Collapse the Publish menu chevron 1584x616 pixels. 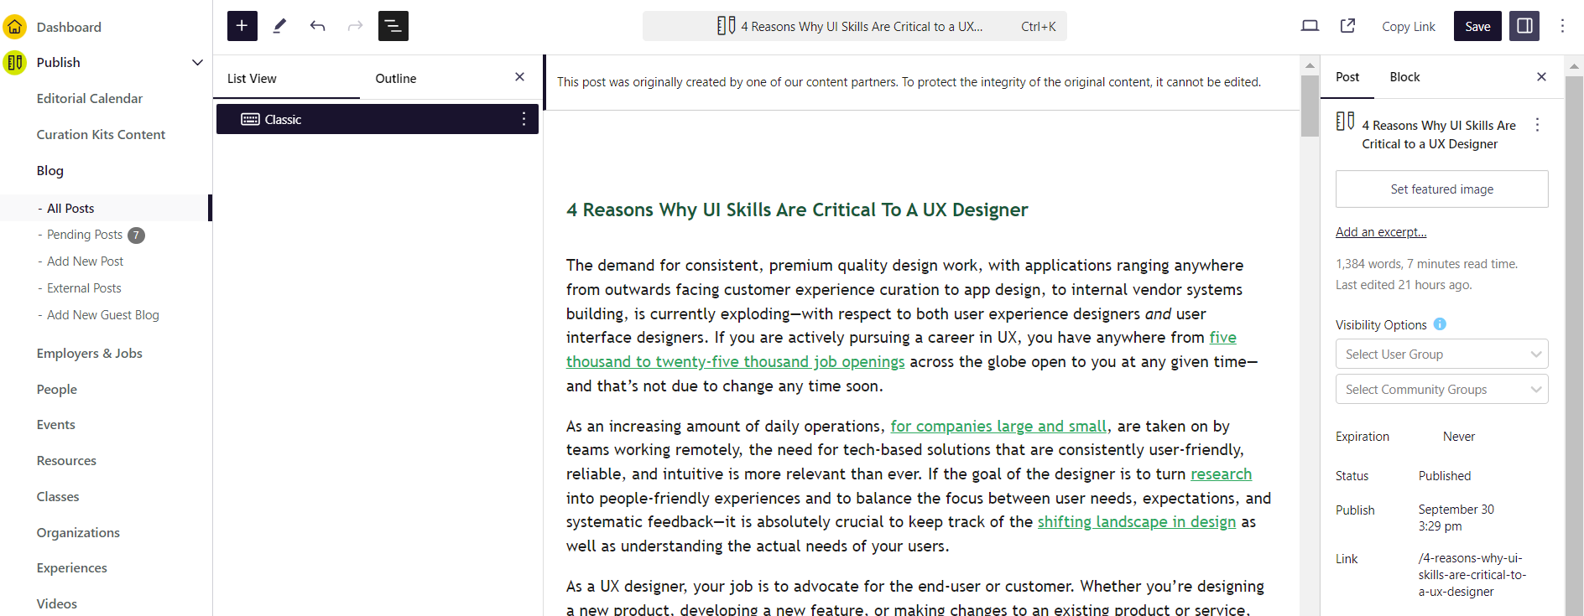pos(197,62)
